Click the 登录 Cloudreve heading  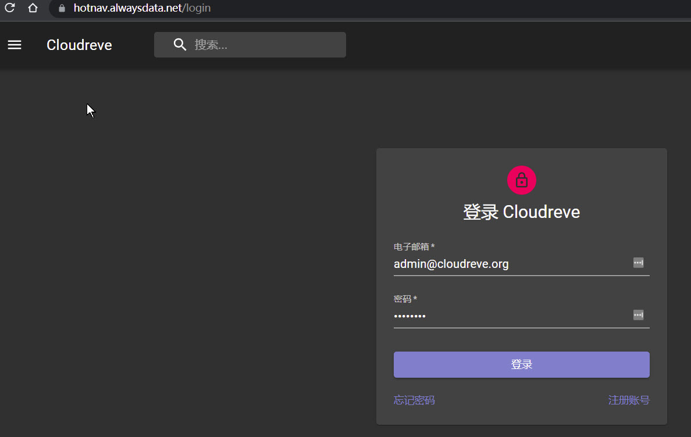[521, 212]
